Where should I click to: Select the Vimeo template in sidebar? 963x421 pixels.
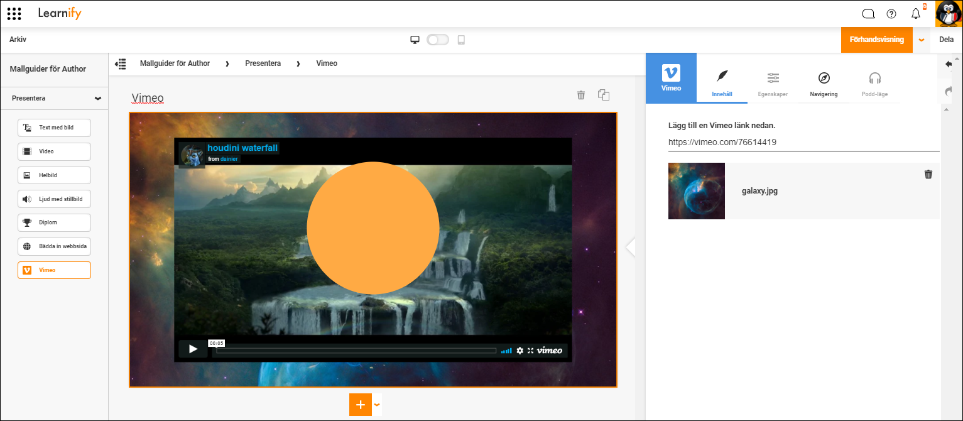54,270
